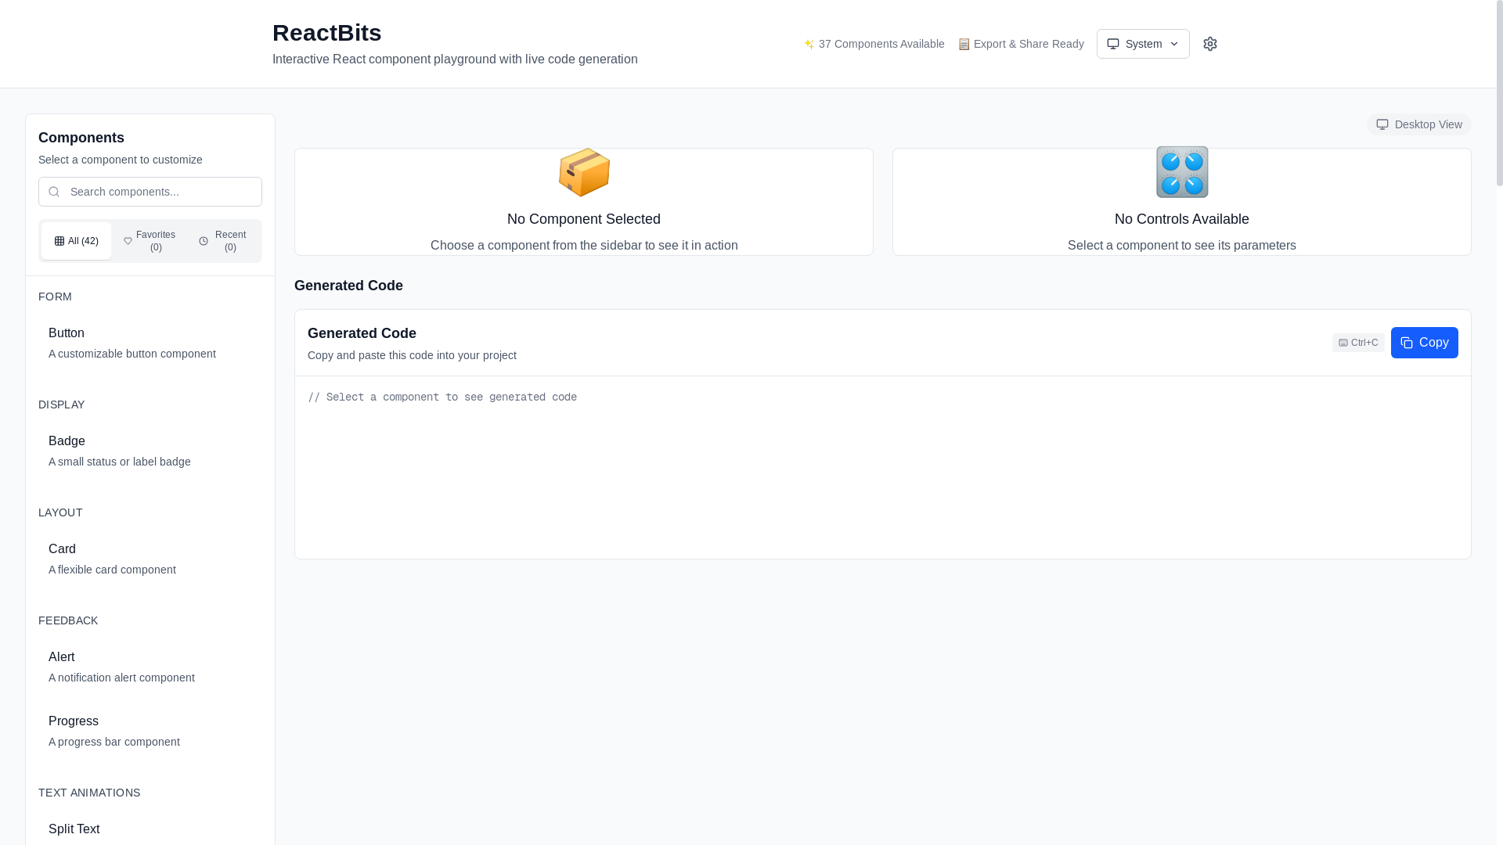Click the clipboard icon beside Export & Share Ready
1503x845 pixels.
[x=964, y=44]
